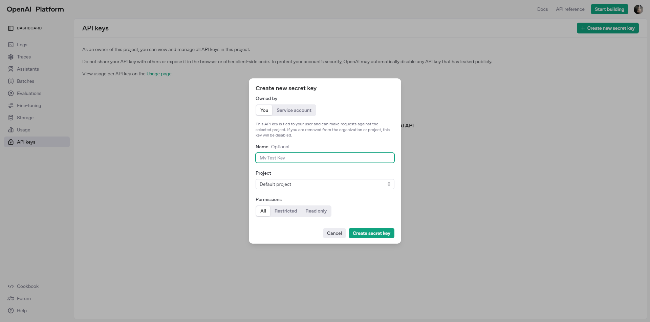Screen dimensions: 650x322
Task: Choose Read only permissions
Action: coord(316,211)
